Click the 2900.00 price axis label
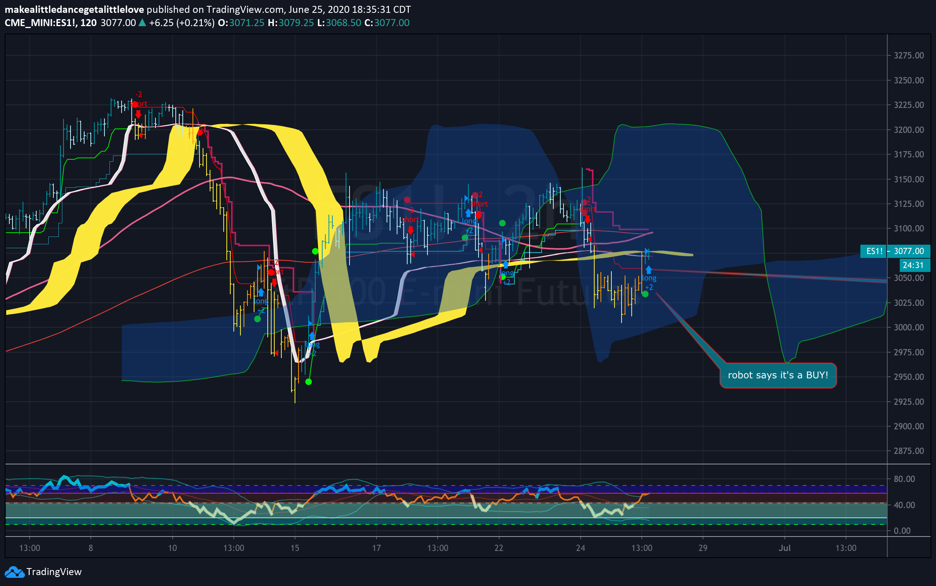This screenshot has height=586, width=936. (909, 426)
